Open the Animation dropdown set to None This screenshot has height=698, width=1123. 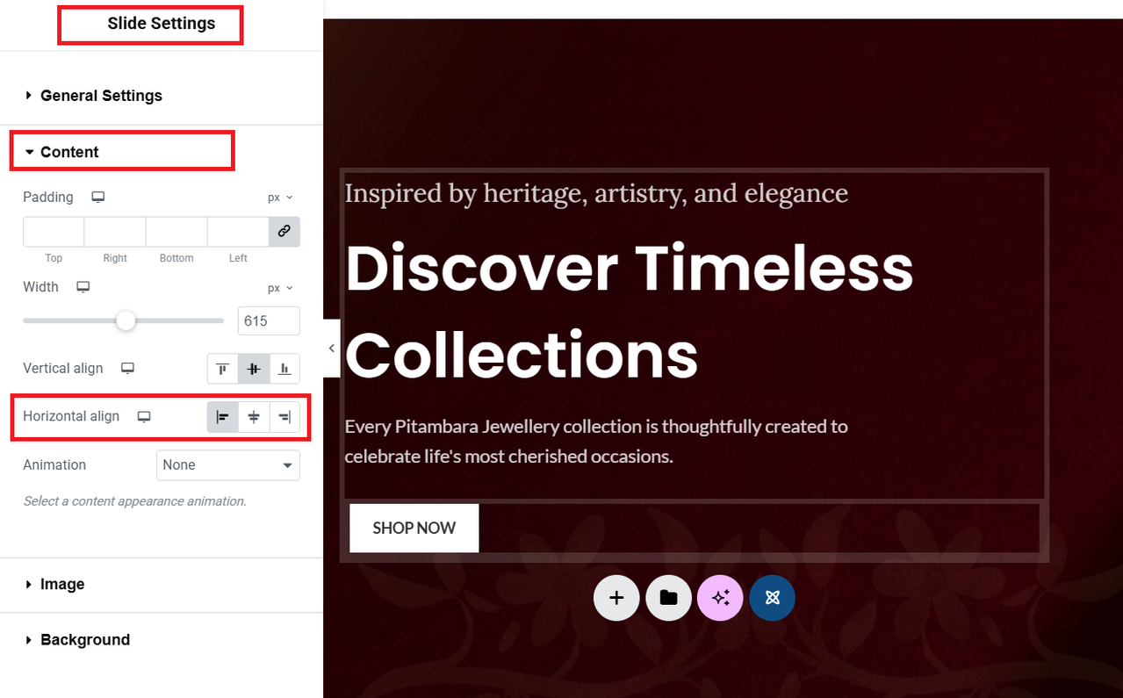pyautogui.click(x=228, y=465)
